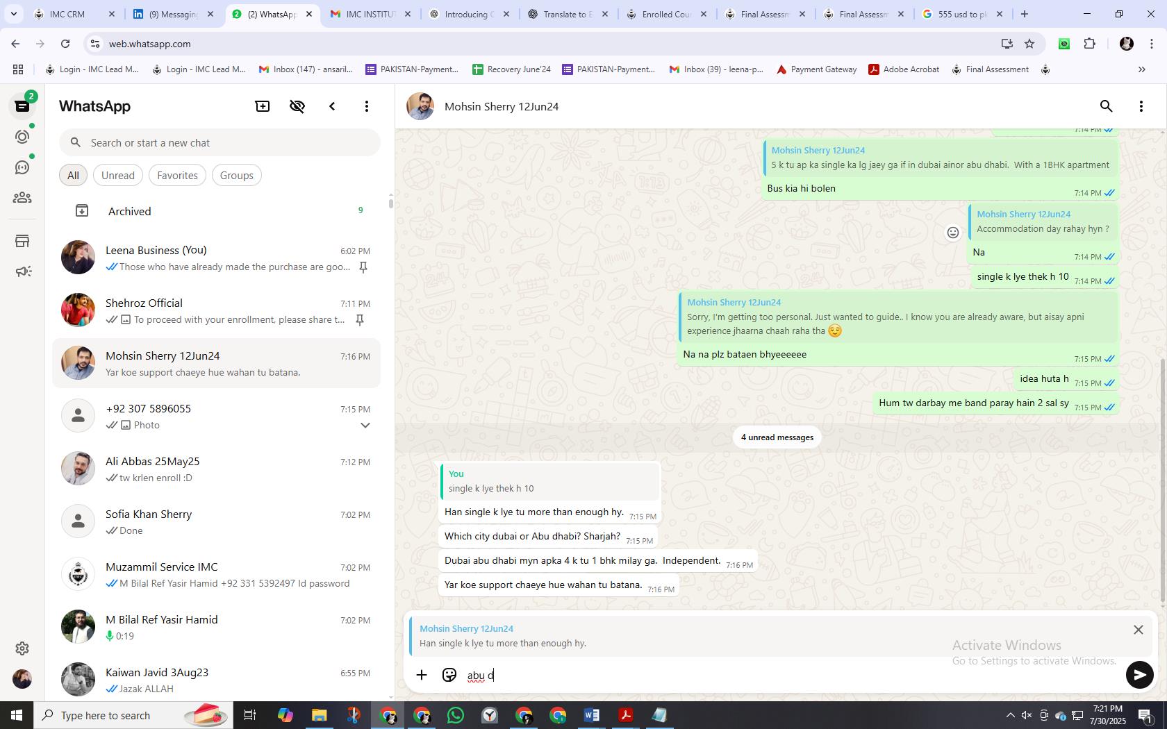The image size is (1167, 729).
Task: Click the conversation scrollbar
Action: 1164,481
